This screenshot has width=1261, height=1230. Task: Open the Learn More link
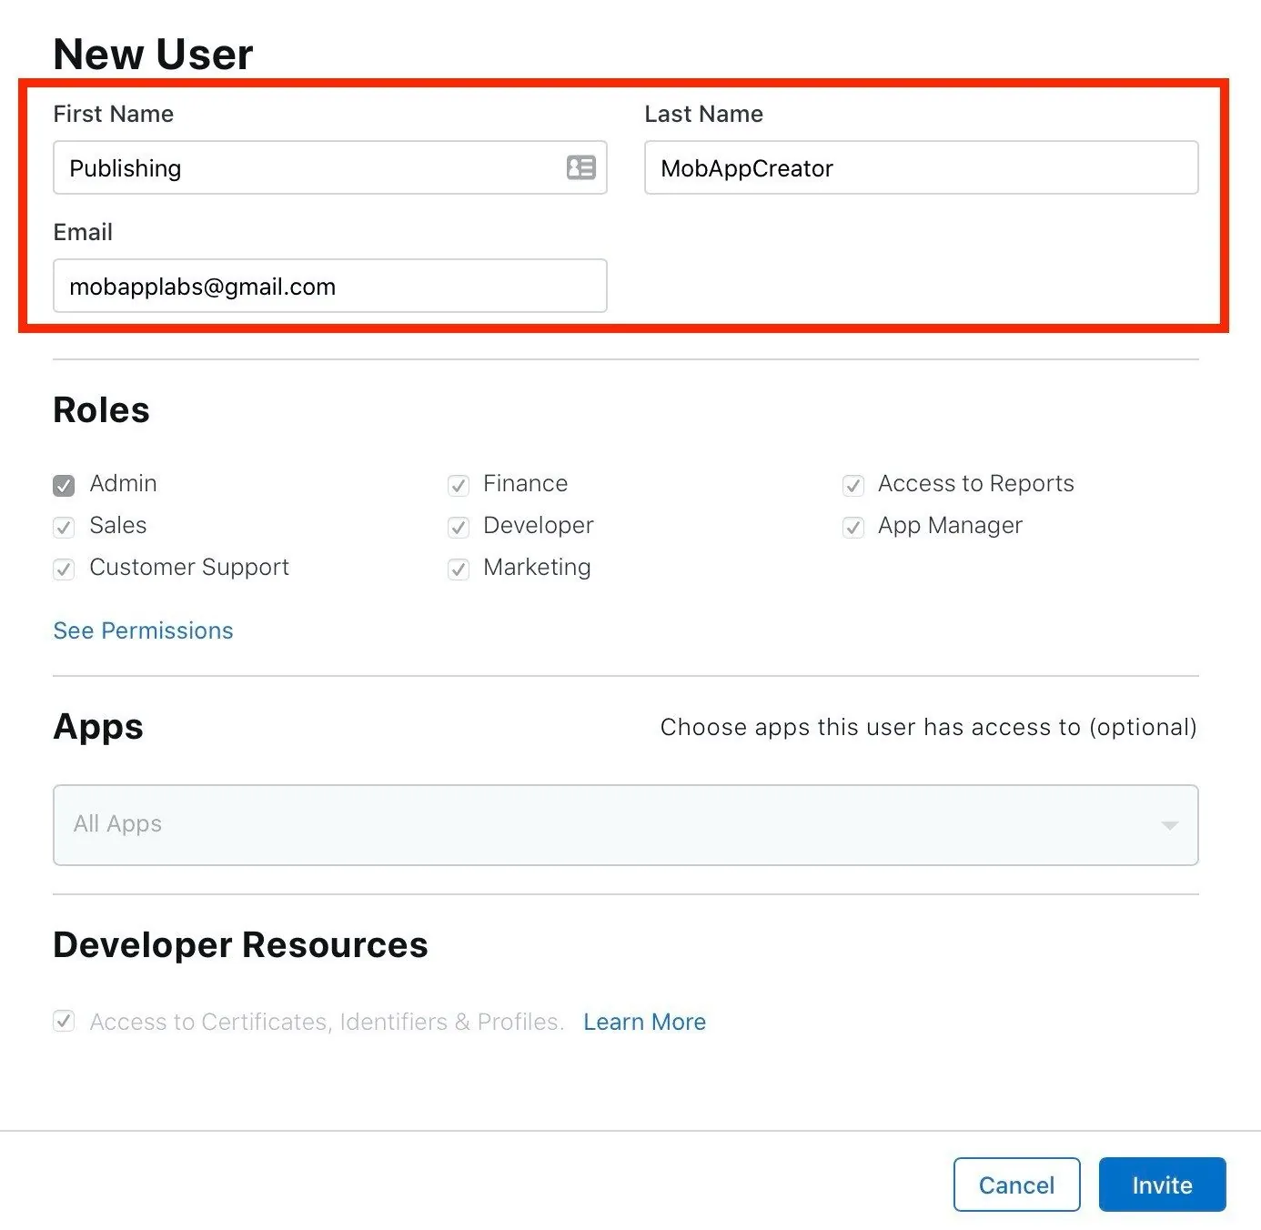click(644, 1022)
